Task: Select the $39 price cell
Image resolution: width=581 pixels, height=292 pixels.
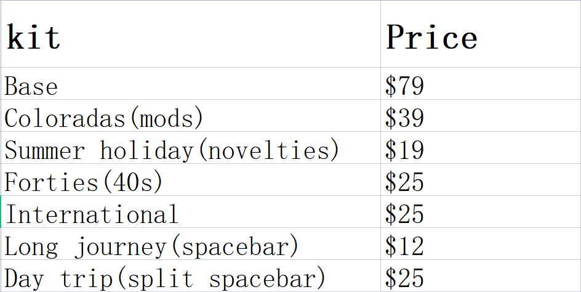Action: tap(404, 118)
